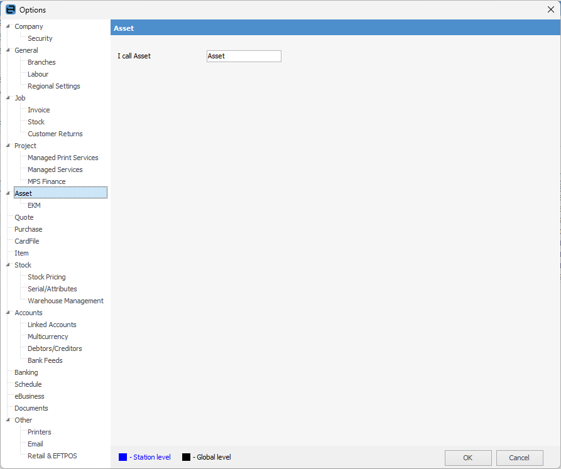Open Customer Returns options
This screenshot has height=469, width=561.
[55, 134]
